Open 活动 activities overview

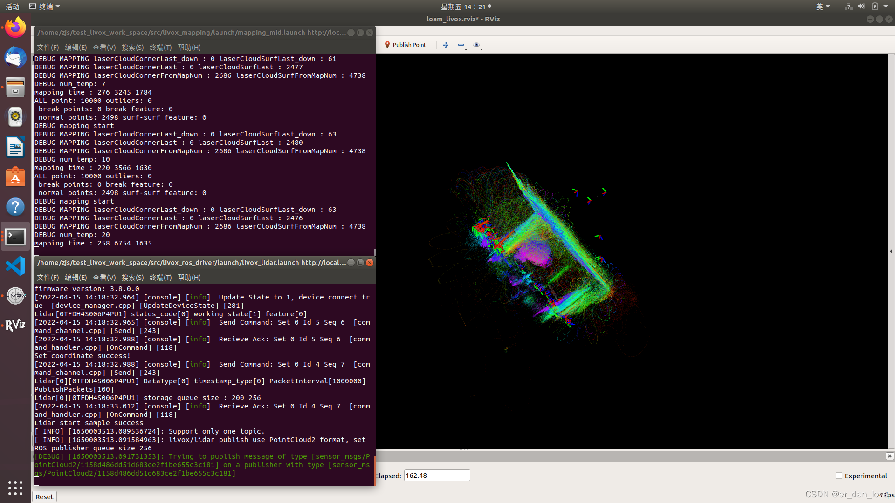click(13, 7)
